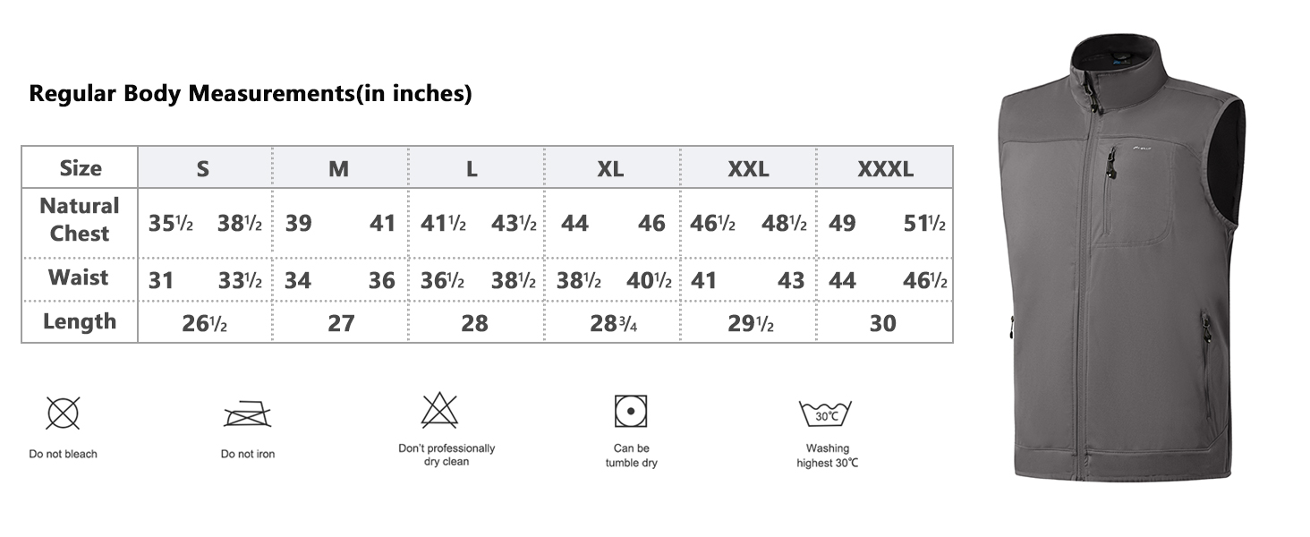
Task: Click the tumble dry square icon
Action: [631, 411]
